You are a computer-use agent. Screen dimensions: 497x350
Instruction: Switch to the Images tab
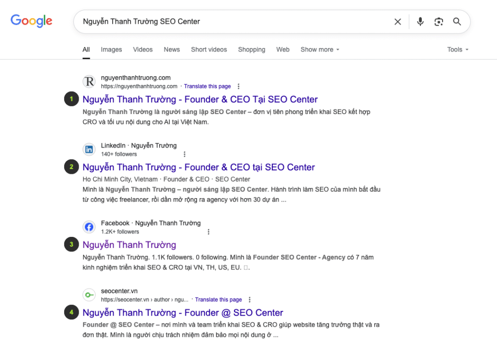[111, 50]
